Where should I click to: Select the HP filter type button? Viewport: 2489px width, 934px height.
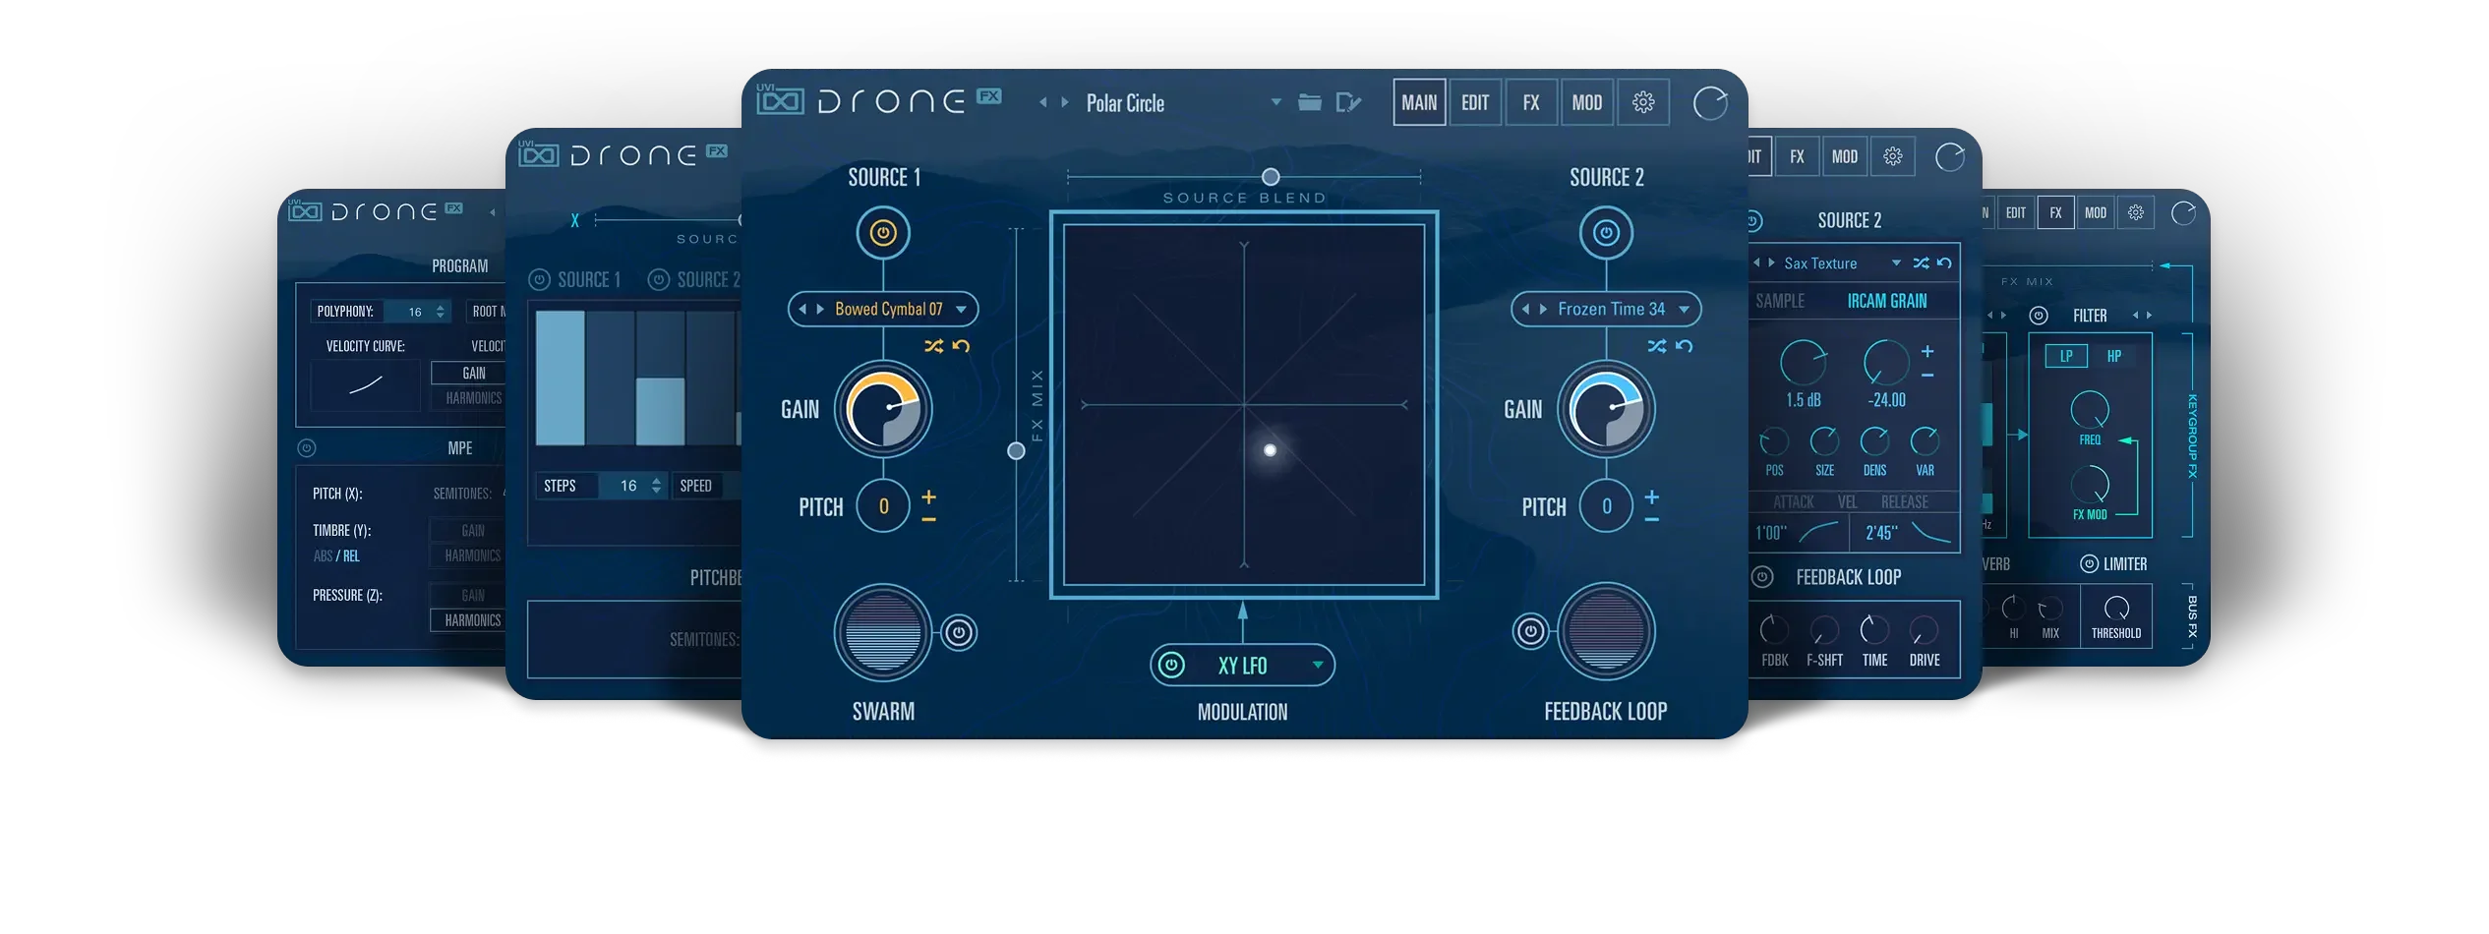tap(2114, 356)
